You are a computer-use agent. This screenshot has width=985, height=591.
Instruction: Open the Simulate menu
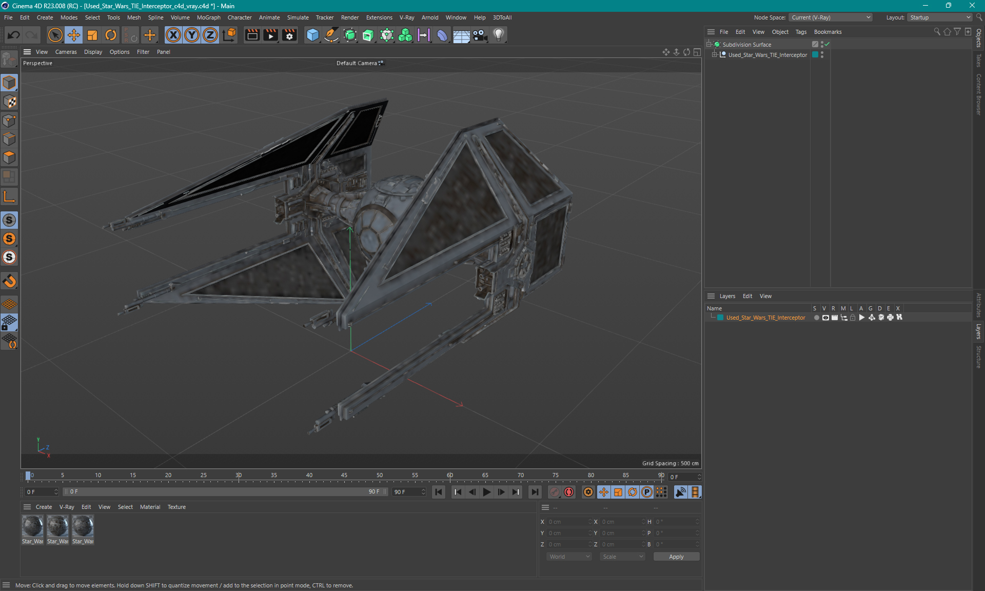click(298, 17)
